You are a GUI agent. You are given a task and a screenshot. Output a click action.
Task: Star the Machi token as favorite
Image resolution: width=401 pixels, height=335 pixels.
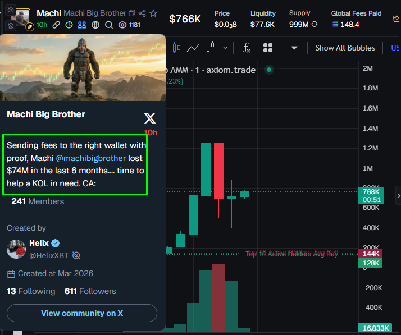point(153,13)
